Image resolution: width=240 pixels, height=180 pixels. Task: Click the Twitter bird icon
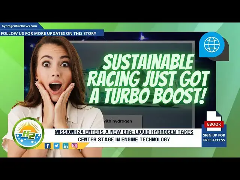57,146
